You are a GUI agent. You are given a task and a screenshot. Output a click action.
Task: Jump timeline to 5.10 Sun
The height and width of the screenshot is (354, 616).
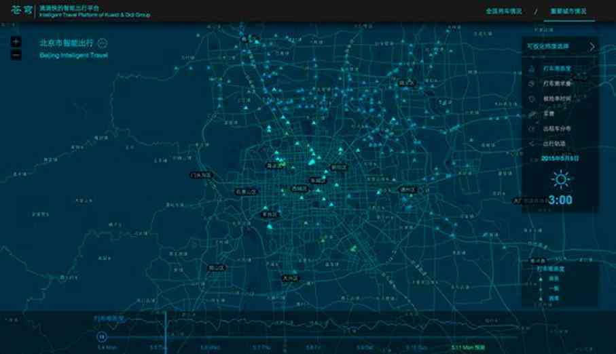[416, 348]
